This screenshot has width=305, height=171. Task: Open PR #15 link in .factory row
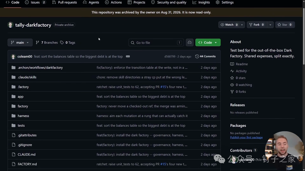(x=163, y=87)
